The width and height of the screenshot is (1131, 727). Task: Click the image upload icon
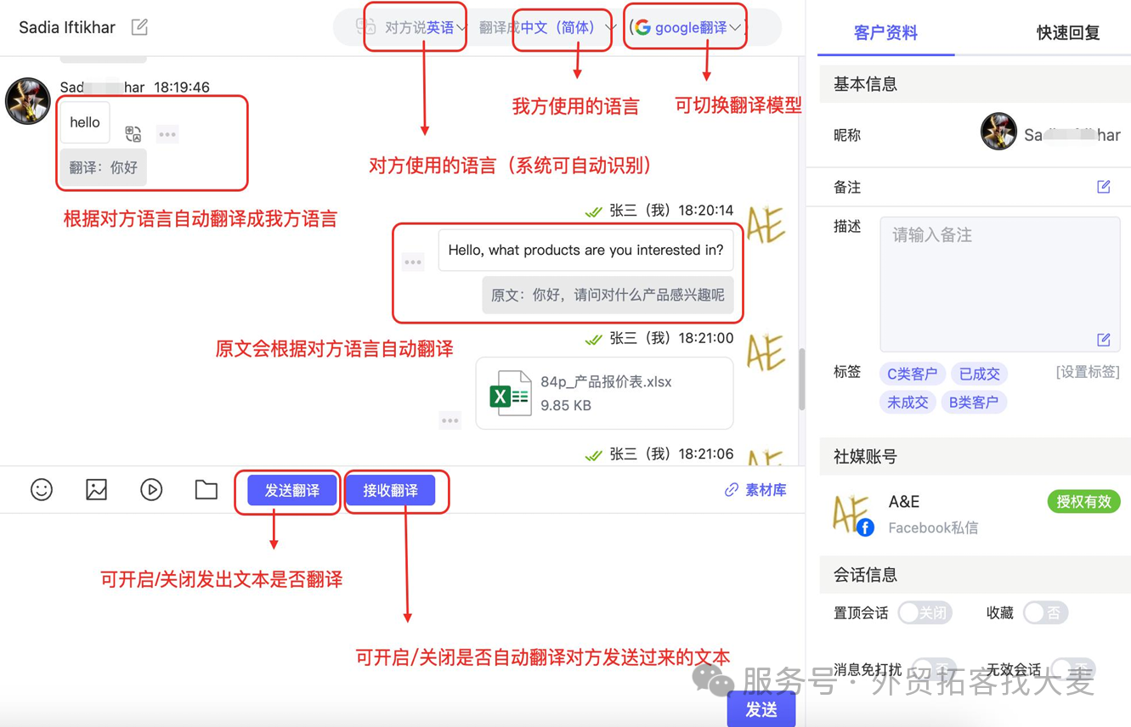coord(96,490)
